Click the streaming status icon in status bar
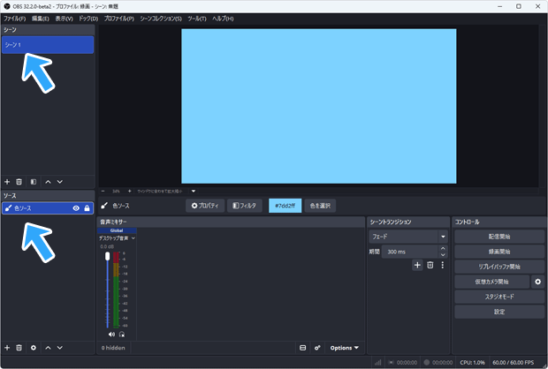The height and width of the screenshot is (369, 548). pos(391,362)
